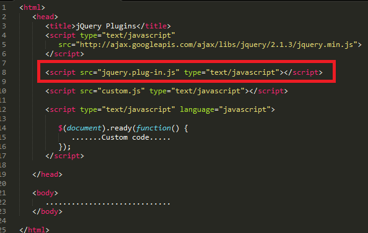Click the language="javascript" attribute
Screen dimensions: 368x233
pyautogui.click(x=225, y=109)
